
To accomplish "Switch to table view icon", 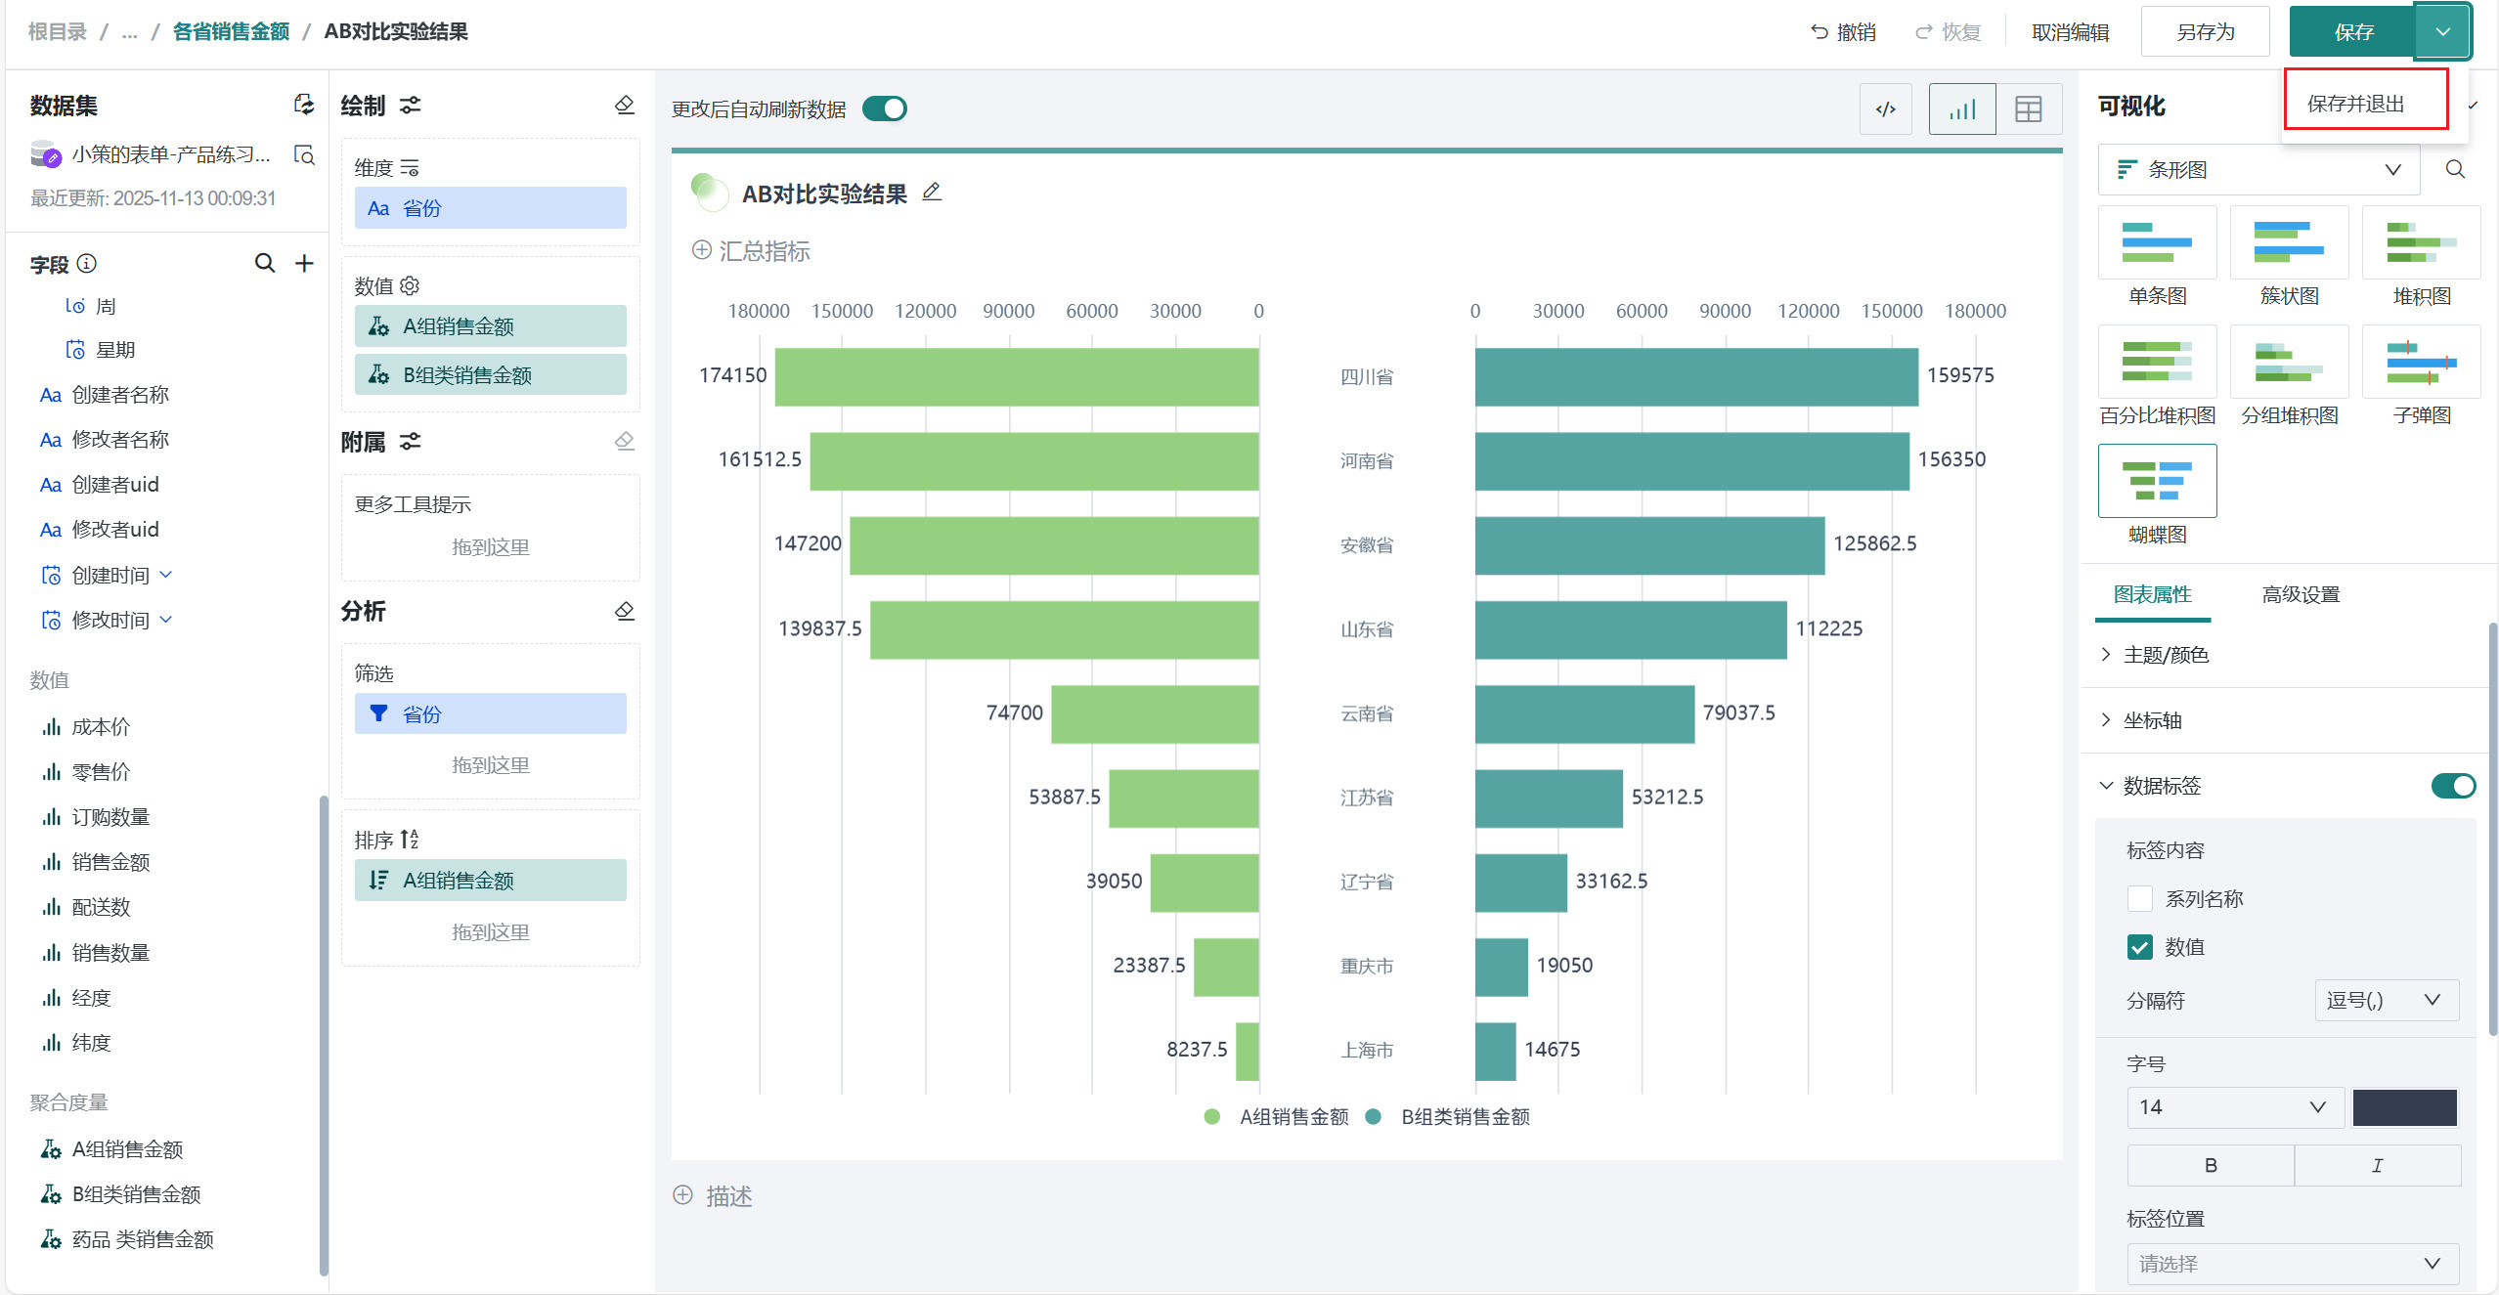I will (x=2029, y=109).
